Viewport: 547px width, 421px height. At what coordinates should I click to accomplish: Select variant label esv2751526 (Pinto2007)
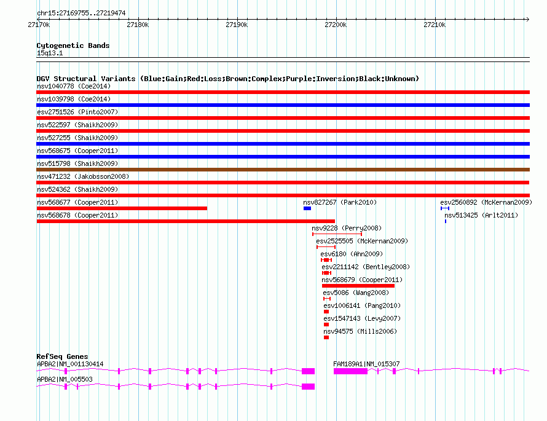77,112
